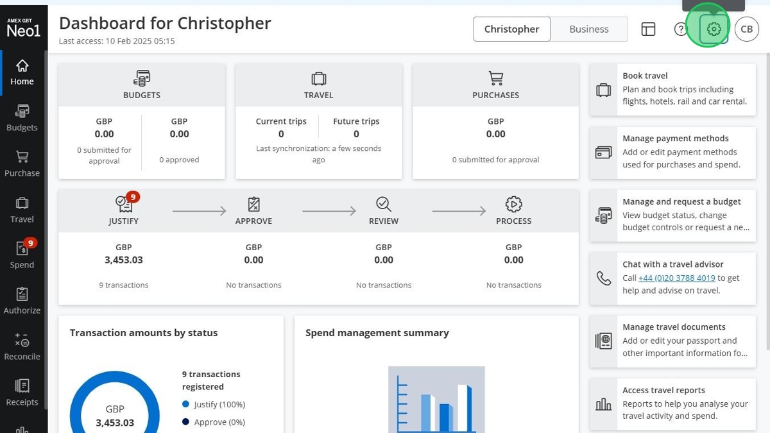The image size is (770, 433).
Task: Click the 'Current trips' label
Action: click(x=281, y=121)
